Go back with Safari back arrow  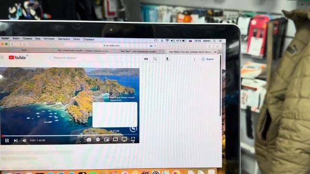point(12,44)
